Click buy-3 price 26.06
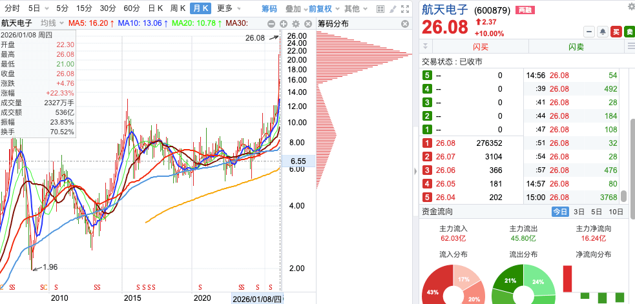 point(446,170)
